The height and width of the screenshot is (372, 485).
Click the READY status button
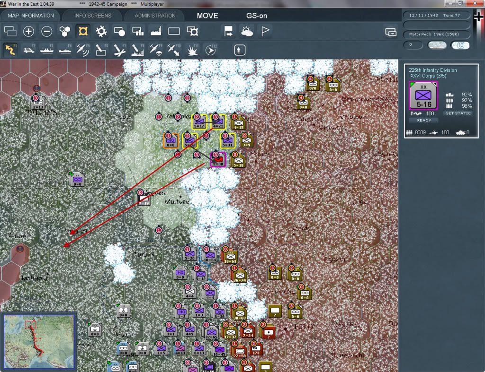tap(424, 121)
